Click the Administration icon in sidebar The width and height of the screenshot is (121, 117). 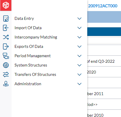6,84
